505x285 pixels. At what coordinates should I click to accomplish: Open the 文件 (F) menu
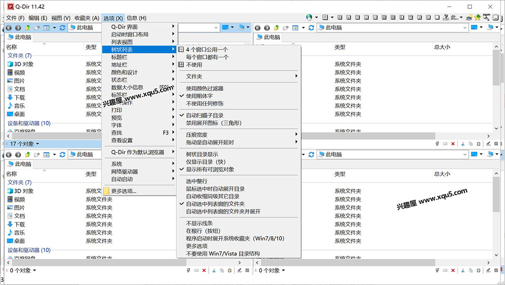[16, 18]
